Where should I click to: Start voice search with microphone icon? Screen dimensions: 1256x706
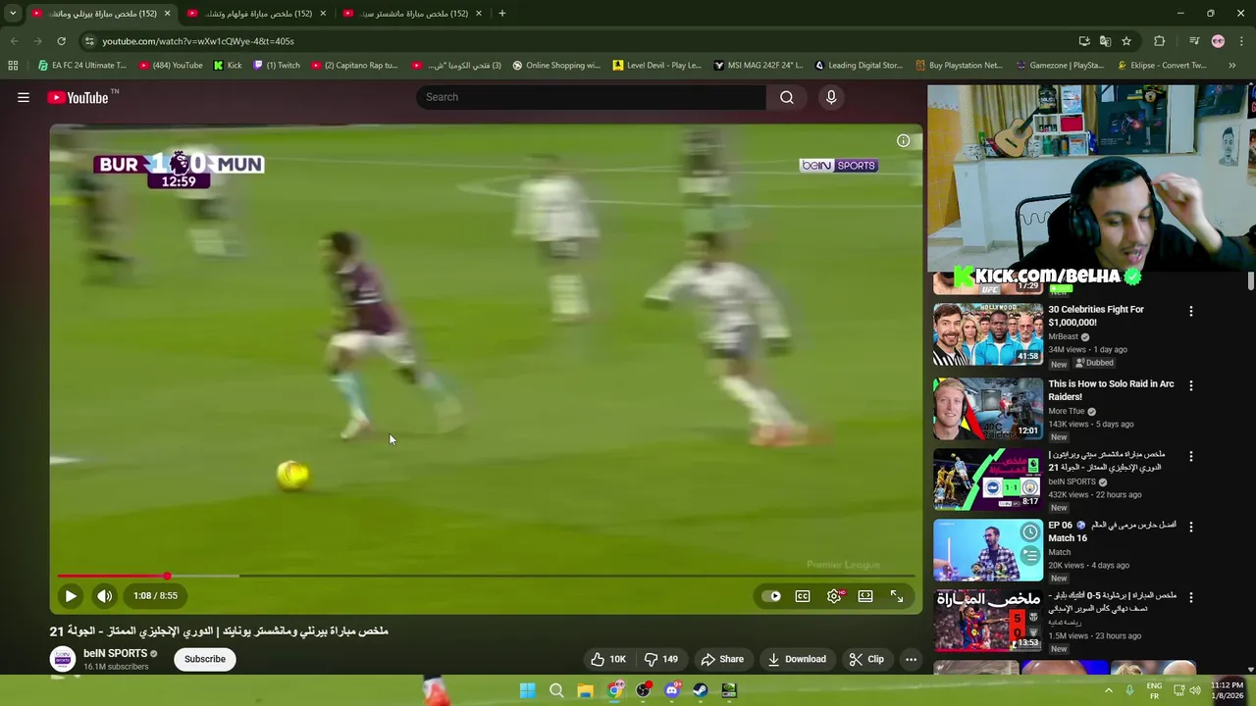[831, 97]
